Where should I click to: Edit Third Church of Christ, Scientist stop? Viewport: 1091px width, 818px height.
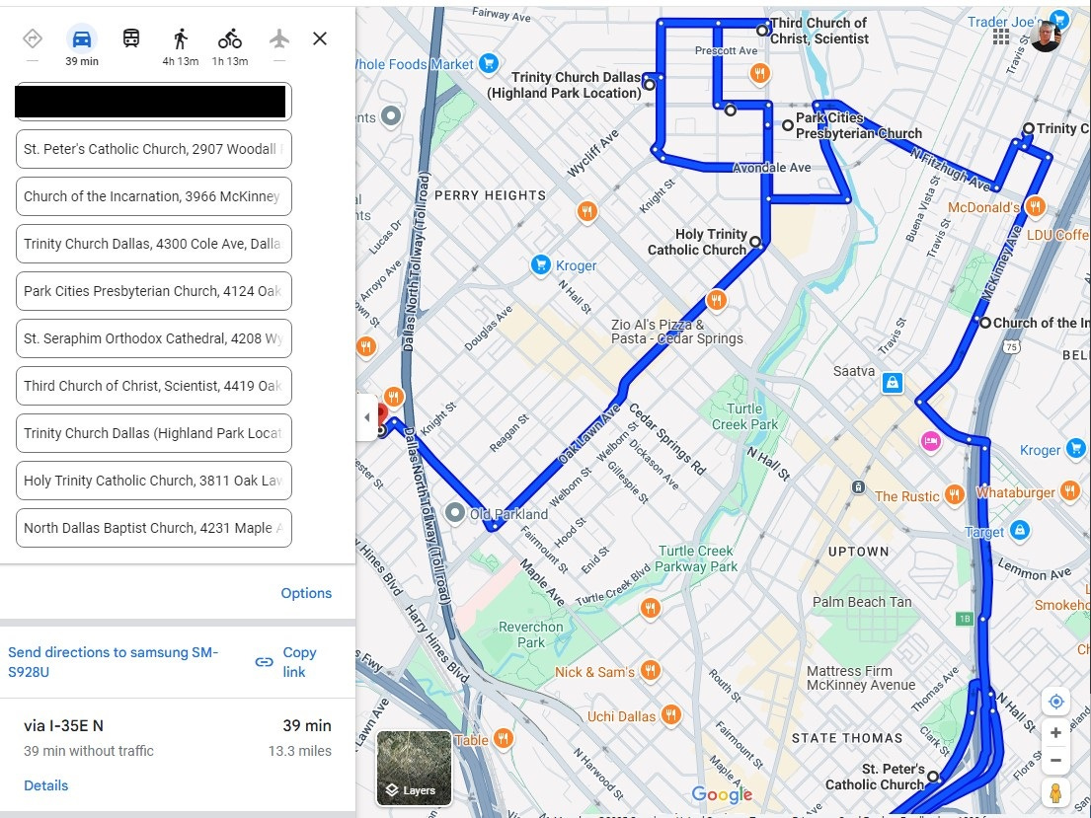tap(154, 386)
